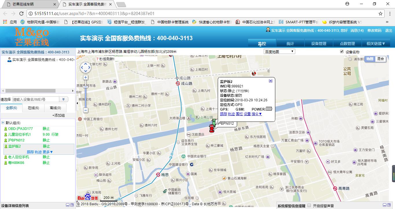The width and height of the screenshot is (395, 209).
Task: Click the zoom slider track below the handle
Action: pos(86,98)
